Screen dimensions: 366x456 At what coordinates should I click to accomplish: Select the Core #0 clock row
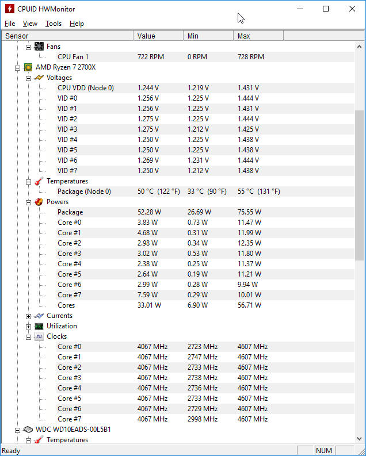(205, 347)
